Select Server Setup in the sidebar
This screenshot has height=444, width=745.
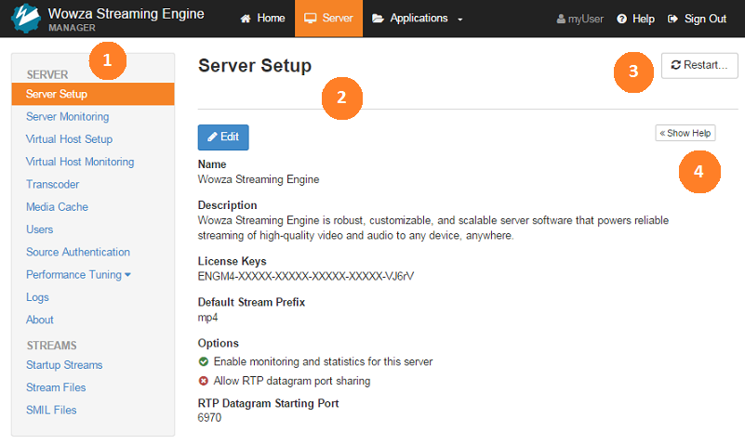(93, 94)
